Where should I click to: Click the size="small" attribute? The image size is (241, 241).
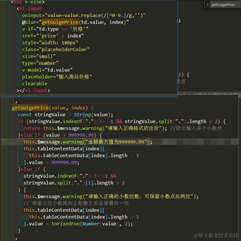click(39, 56)
